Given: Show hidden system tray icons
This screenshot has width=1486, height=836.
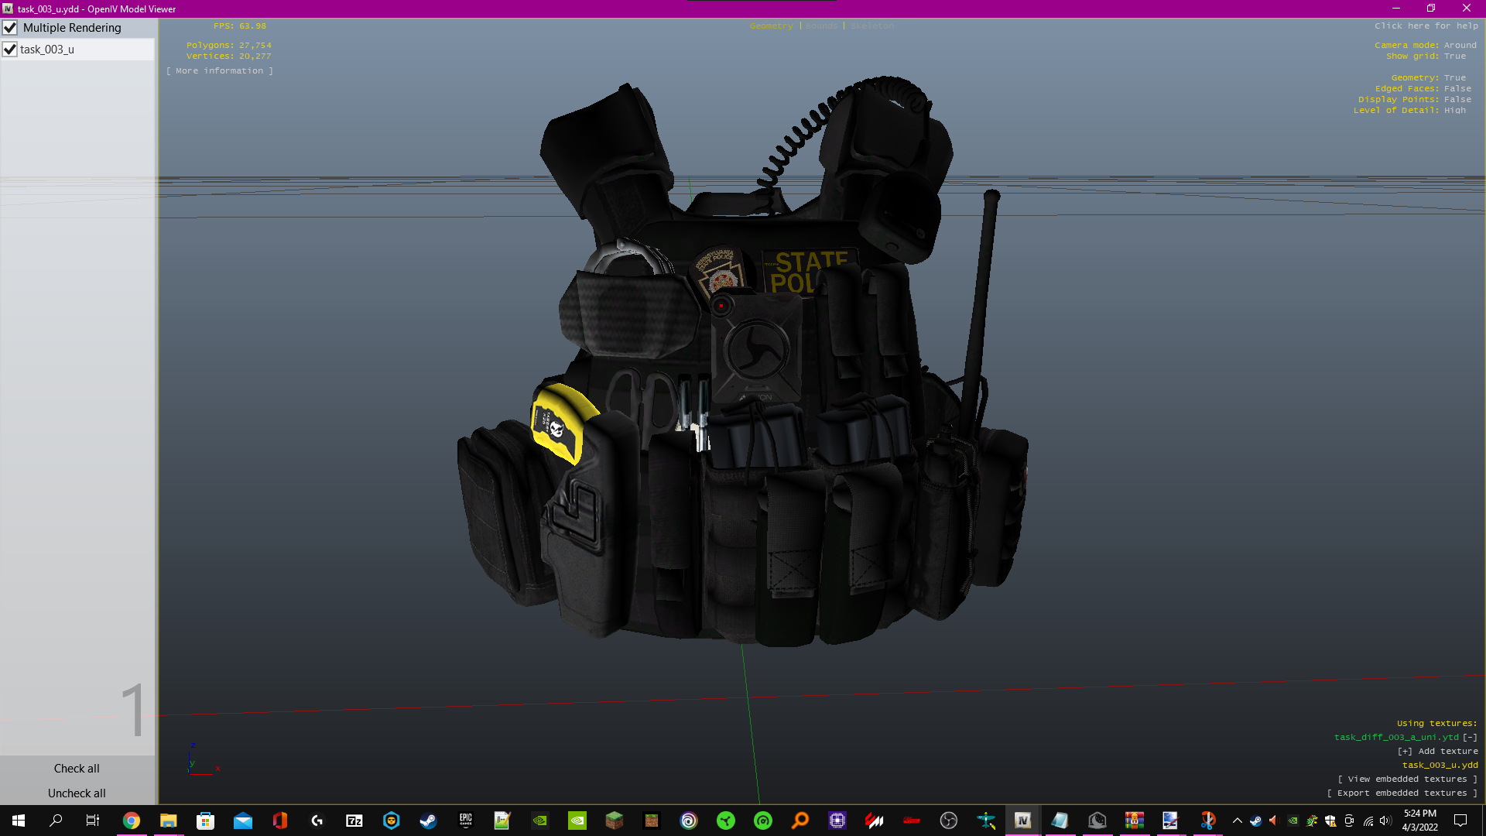Looking at the screenshot, I should tap(1237, 821).
